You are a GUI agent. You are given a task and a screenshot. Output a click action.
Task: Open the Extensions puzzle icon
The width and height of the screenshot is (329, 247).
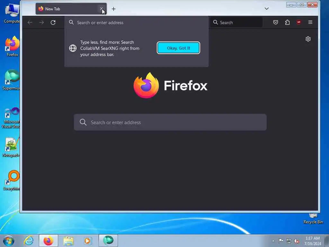pyautogui.click(x=288, y=22)
